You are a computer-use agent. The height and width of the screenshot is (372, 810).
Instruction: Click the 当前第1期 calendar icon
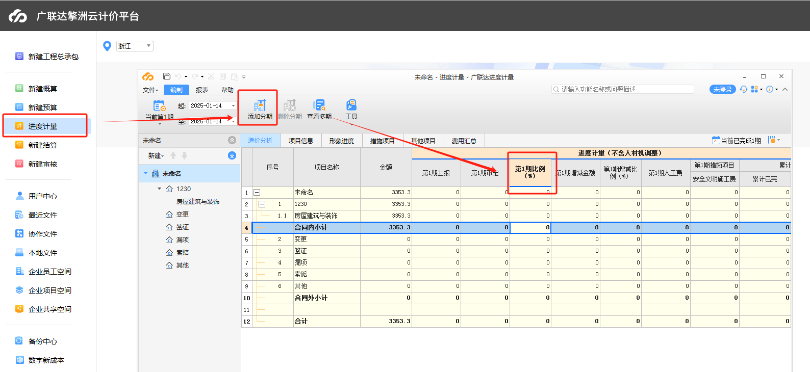coord(159,105)
